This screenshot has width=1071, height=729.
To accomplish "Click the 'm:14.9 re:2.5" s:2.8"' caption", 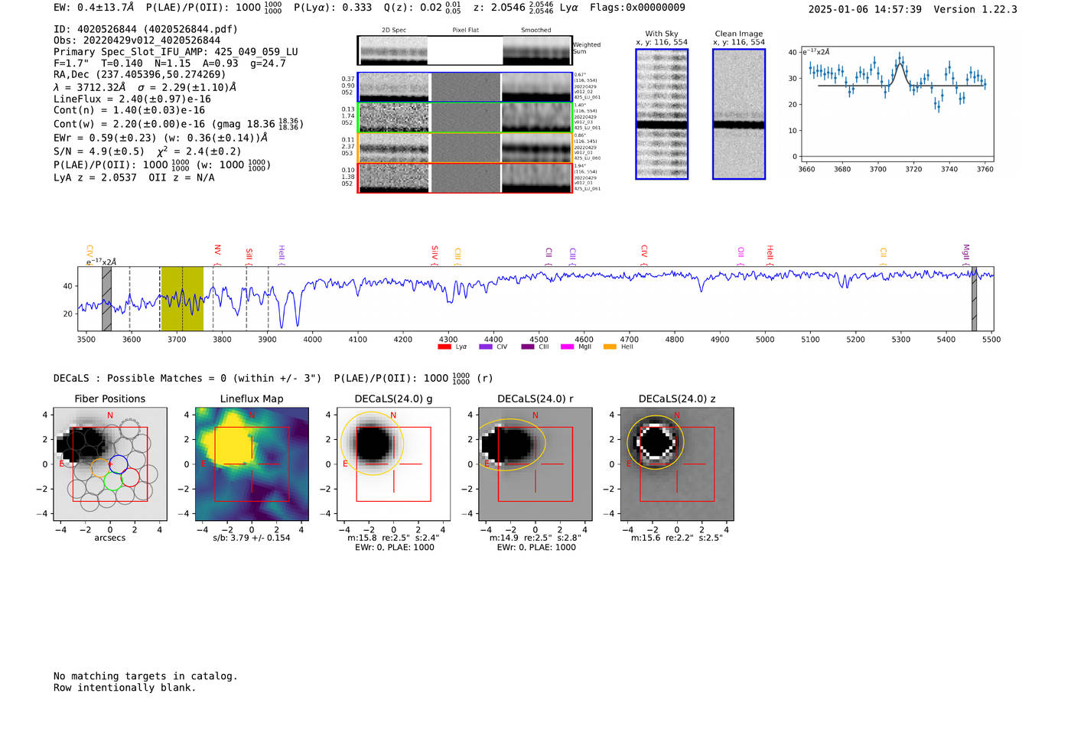I will [535, 538].
